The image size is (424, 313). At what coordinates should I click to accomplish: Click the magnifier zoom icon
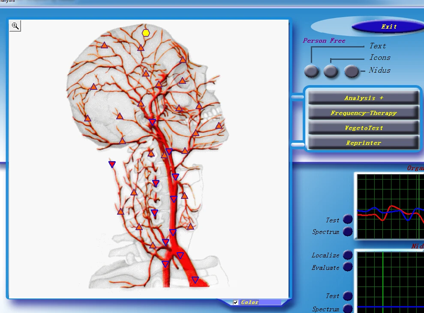[15, 26]
